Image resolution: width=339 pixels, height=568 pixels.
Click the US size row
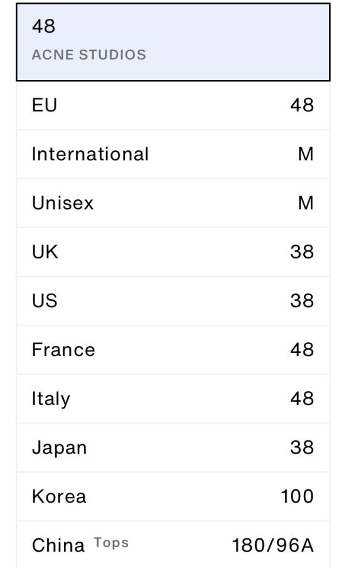pos(173,301)
